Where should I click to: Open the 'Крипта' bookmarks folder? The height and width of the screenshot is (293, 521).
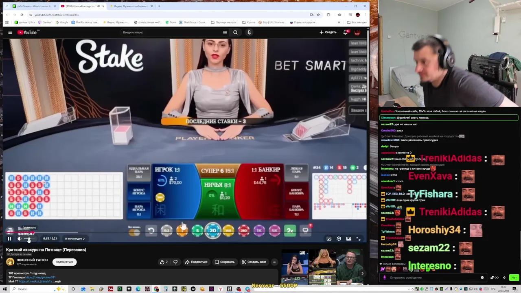[x=249, y=22]
